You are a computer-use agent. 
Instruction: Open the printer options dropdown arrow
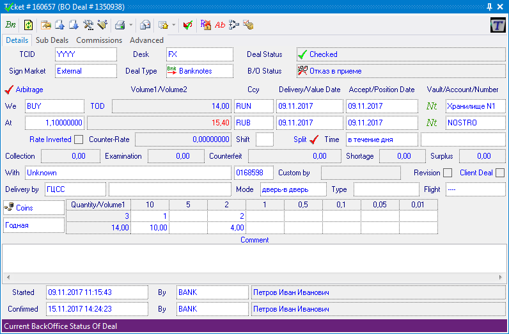pyautogui.click(x=130, y=25)
